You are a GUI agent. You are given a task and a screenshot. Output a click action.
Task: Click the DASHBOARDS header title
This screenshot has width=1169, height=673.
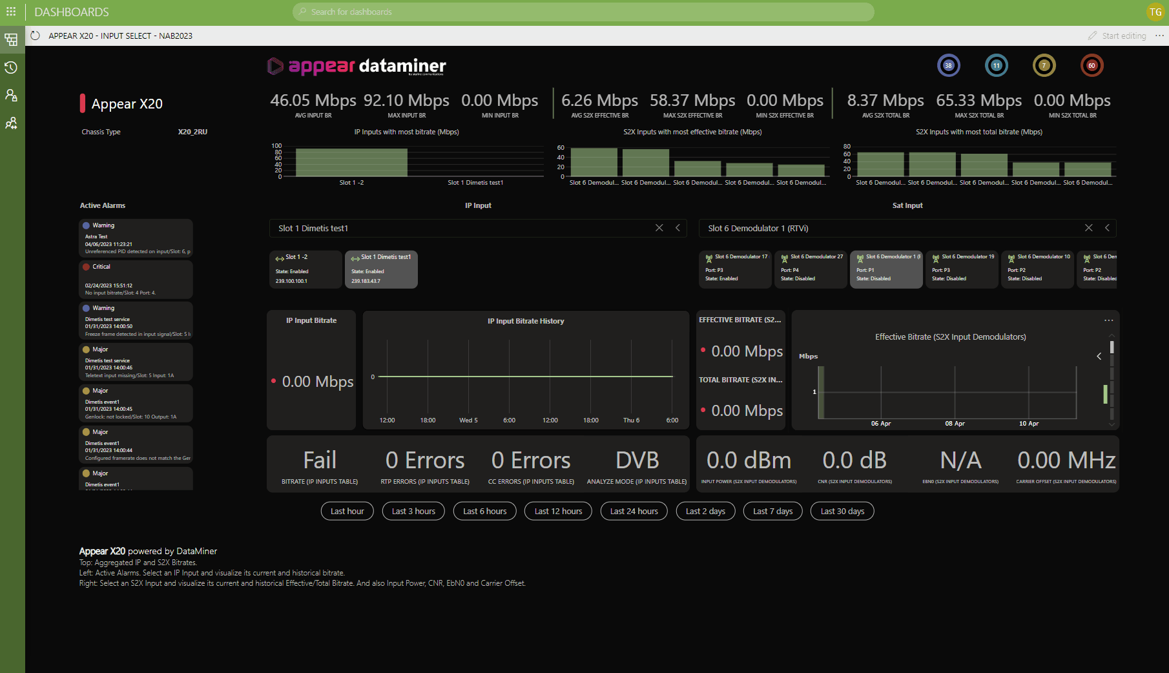[x=72, y=12]
